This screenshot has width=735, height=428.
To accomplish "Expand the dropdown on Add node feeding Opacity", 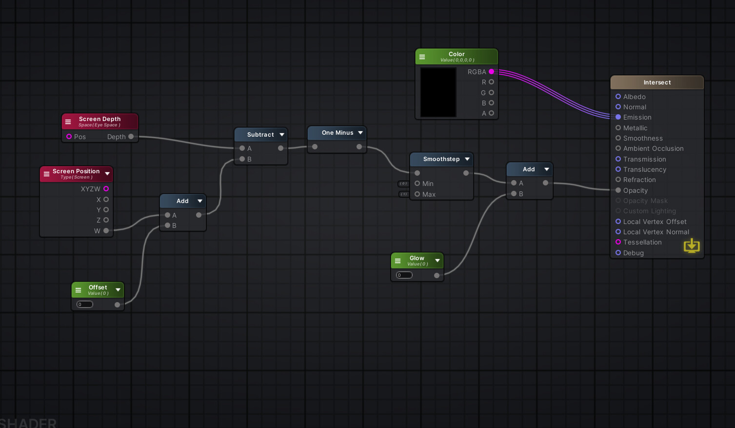I will 547,169.
